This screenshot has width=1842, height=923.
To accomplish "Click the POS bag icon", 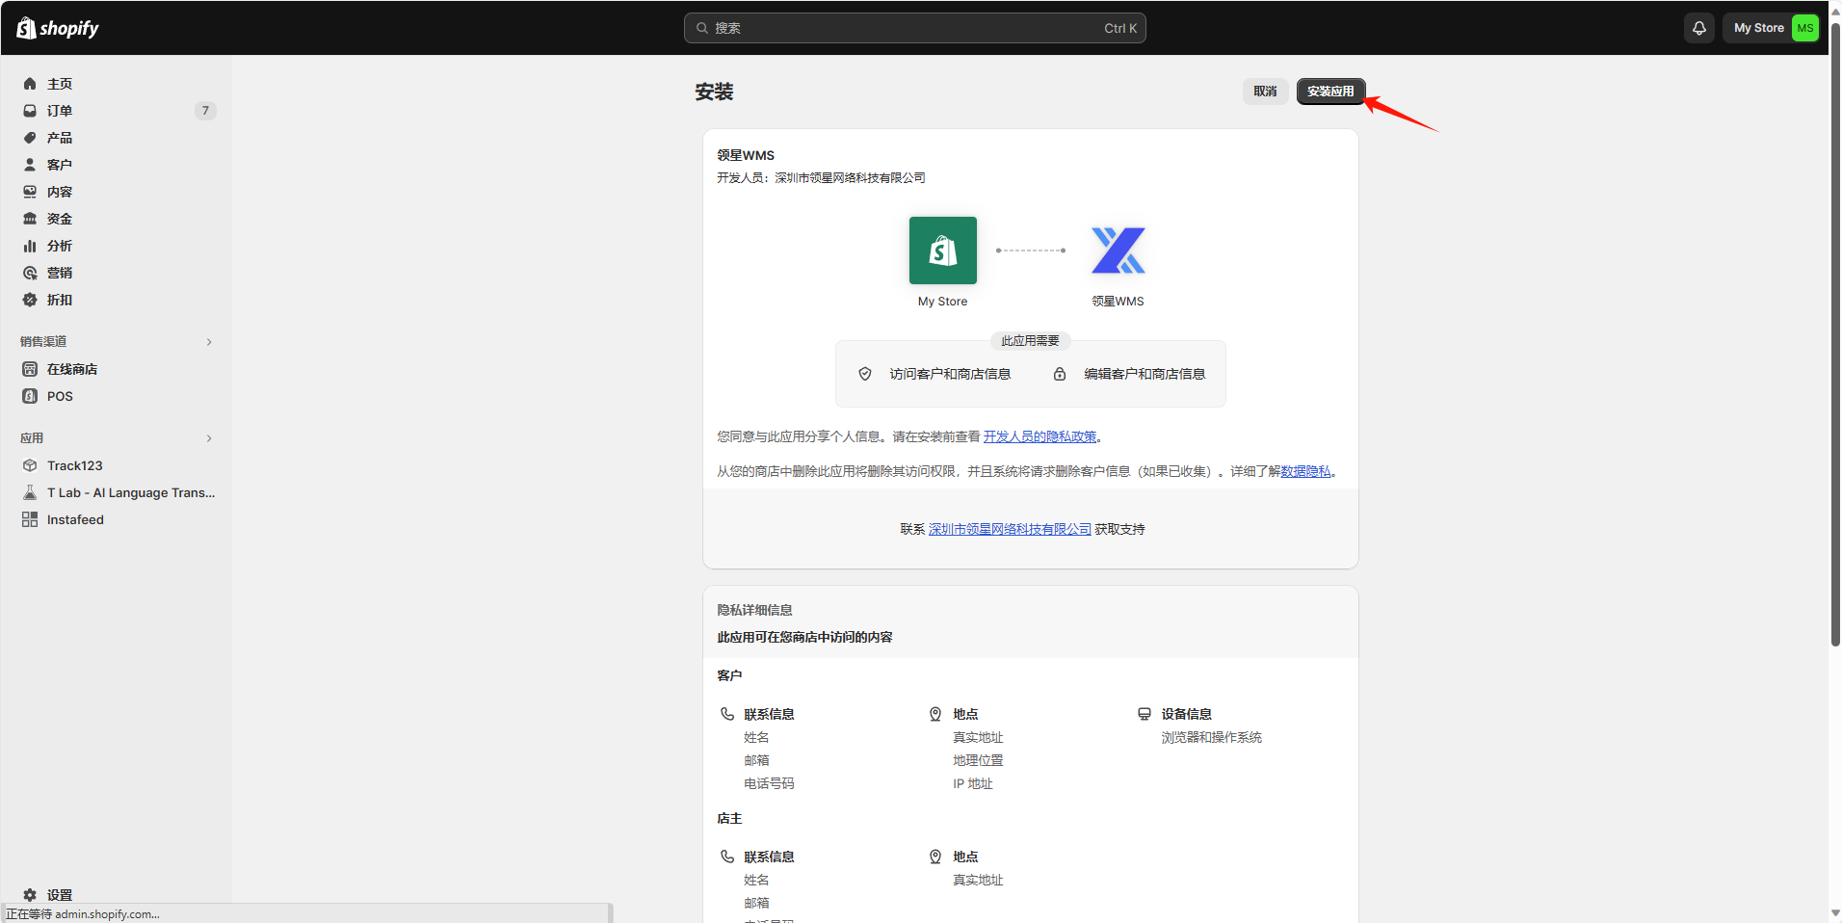I will click(x=30, y=396).
